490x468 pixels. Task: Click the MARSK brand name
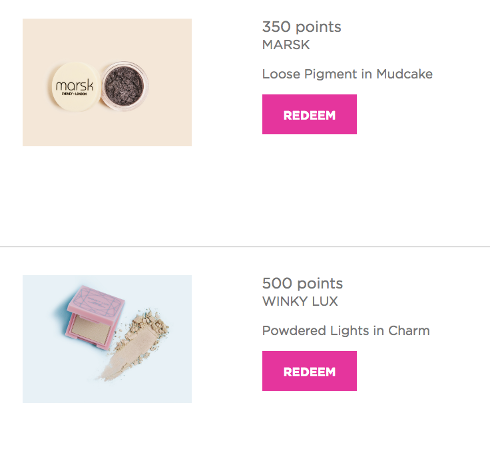(x=286, y=45)
